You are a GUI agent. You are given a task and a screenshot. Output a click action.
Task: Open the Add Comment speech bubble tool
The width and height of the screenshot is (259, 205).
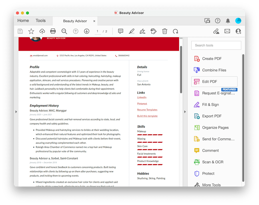(x=121, y=31)
